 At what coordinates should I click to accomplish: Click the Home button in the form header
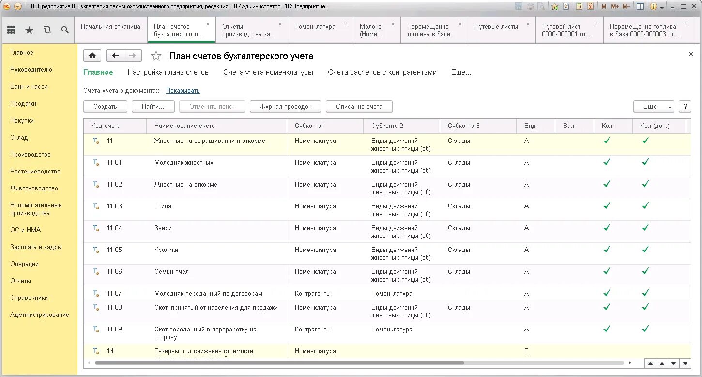click(x=92, y=56)
